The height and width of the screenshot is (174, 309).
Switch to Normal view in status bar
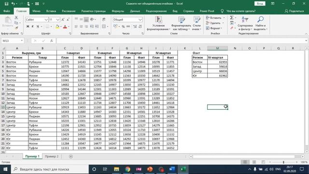[245, 162]
